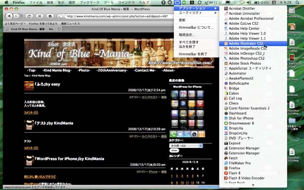Screen dimensions: 304x190
Task: Click the Corel Painter Essentials 2 icon
Action: click(x=226, y=108)
